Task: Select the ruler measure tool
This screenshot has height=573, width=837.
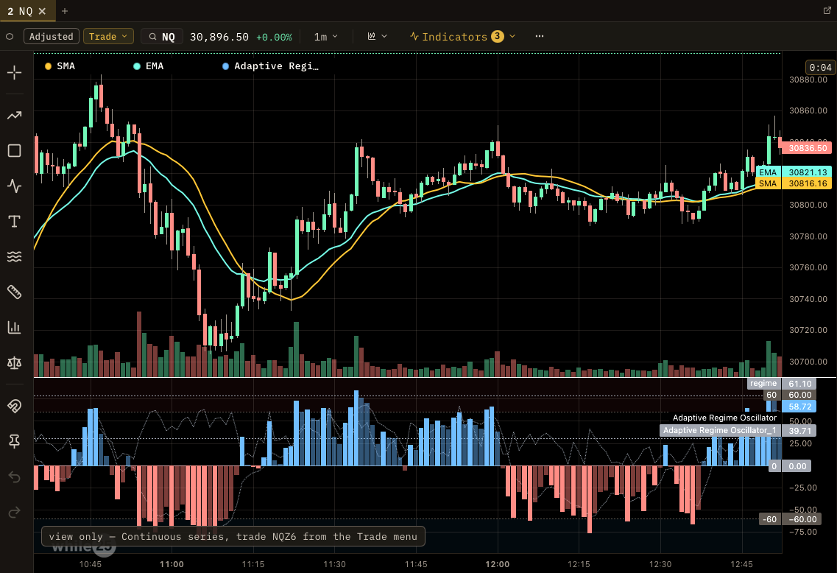Action: click(x=15, y=292)
